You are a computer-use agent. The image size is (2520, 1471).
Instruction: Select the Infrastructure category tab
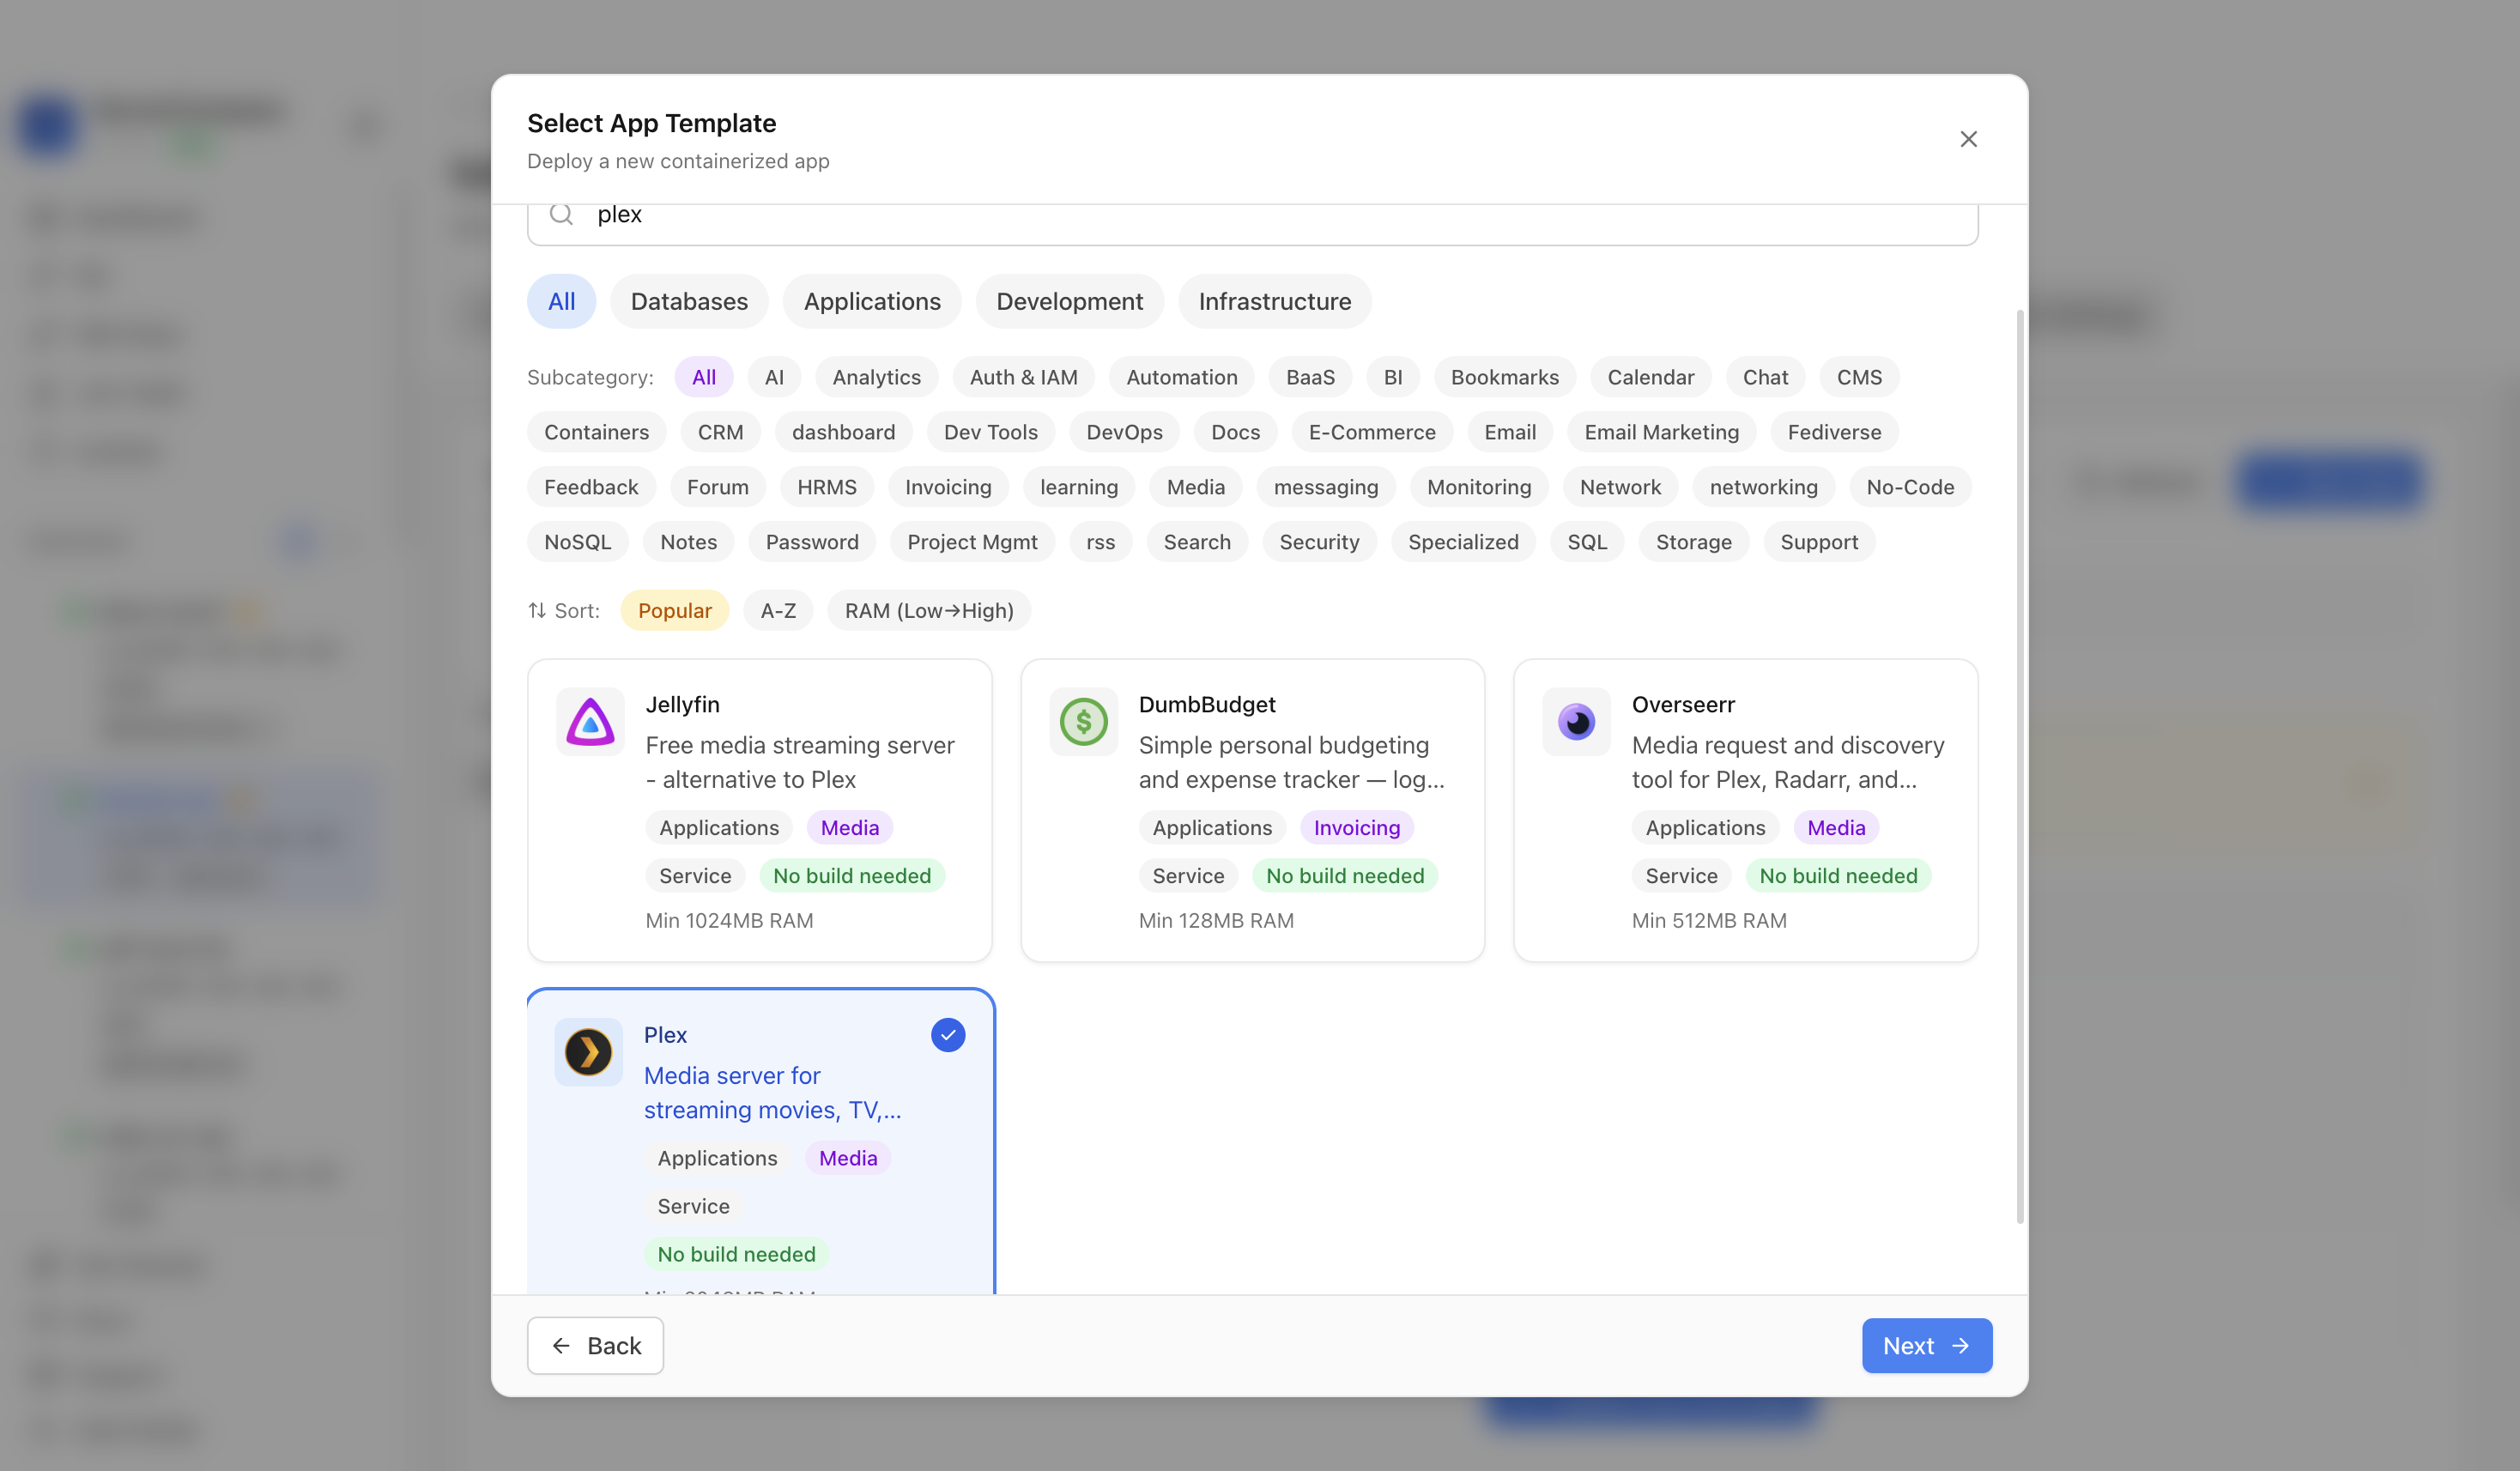(x=1275, y=301)
